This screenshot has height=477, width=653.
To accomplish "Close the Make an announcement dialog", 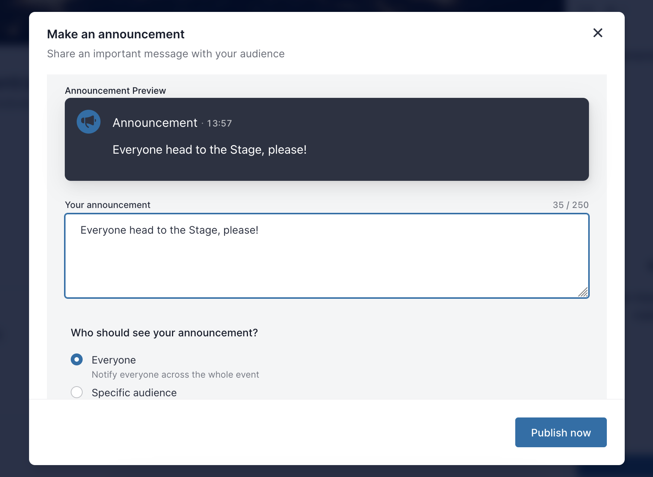I will (598, 33).
